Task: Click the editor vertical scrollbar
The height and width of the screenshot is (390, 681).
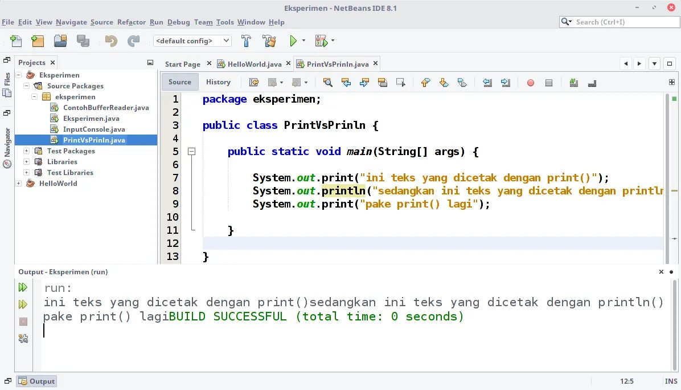Action: (x=667, y=178)
